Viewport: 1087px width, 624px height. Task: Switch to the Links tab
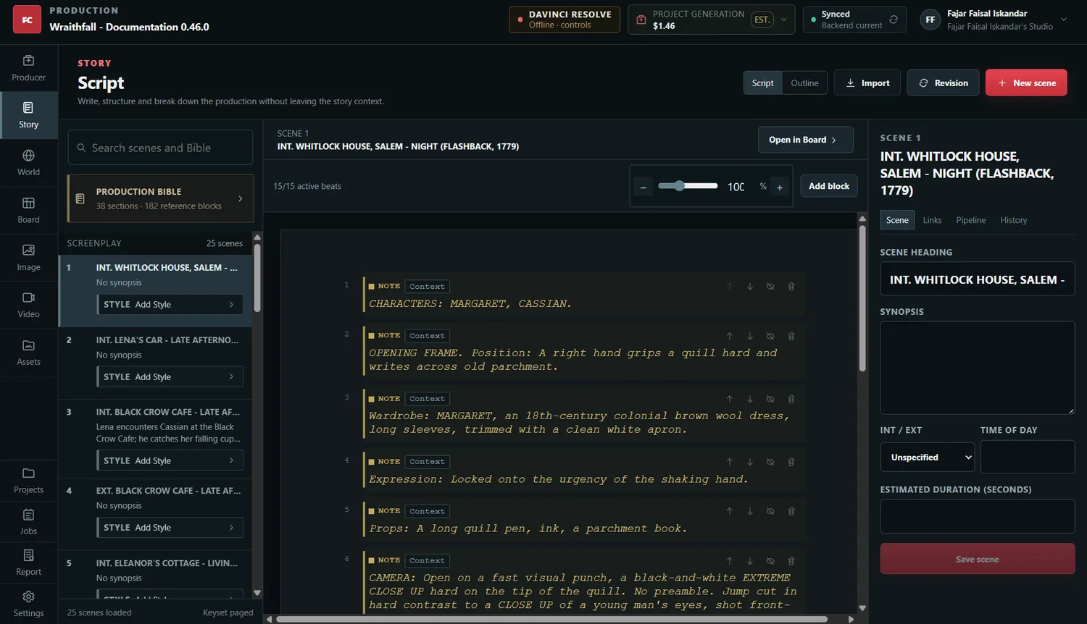(933, 220)
